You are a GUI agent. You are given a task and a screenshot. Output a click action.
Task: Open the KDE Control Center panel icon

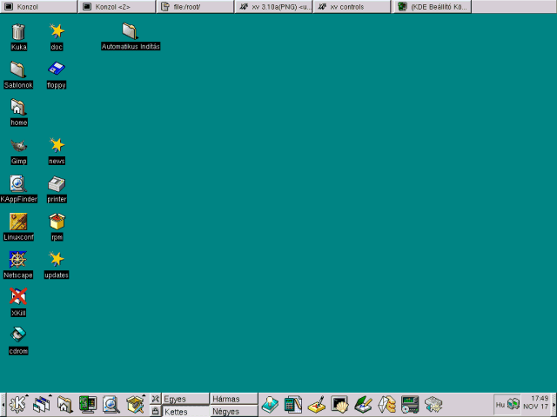(88, 404)
